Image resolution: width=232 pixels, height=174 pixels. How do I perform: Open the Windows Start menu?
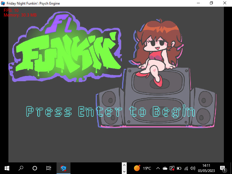coord(7,168)
